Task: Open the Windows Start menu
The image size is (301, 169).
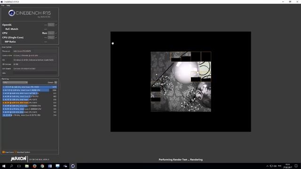Action: click(4, 166)
